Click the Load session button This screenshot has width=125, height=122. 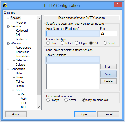[108, 67]
